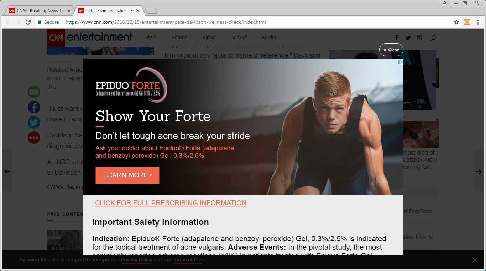Open the Screen menu item

click(179, 37)
